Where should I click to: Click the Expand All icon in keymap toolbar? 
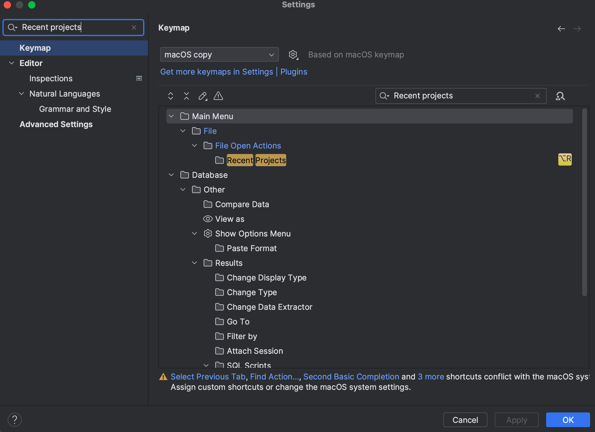pos(171,96)
